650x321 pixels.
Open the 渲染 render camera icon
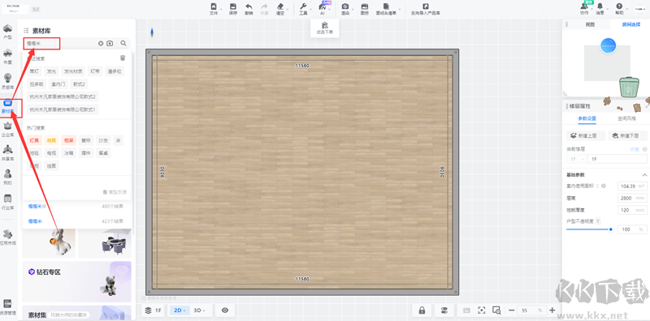344,6
